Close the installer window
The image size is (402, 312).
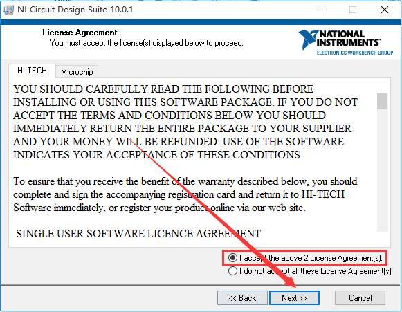coord(385,10)
